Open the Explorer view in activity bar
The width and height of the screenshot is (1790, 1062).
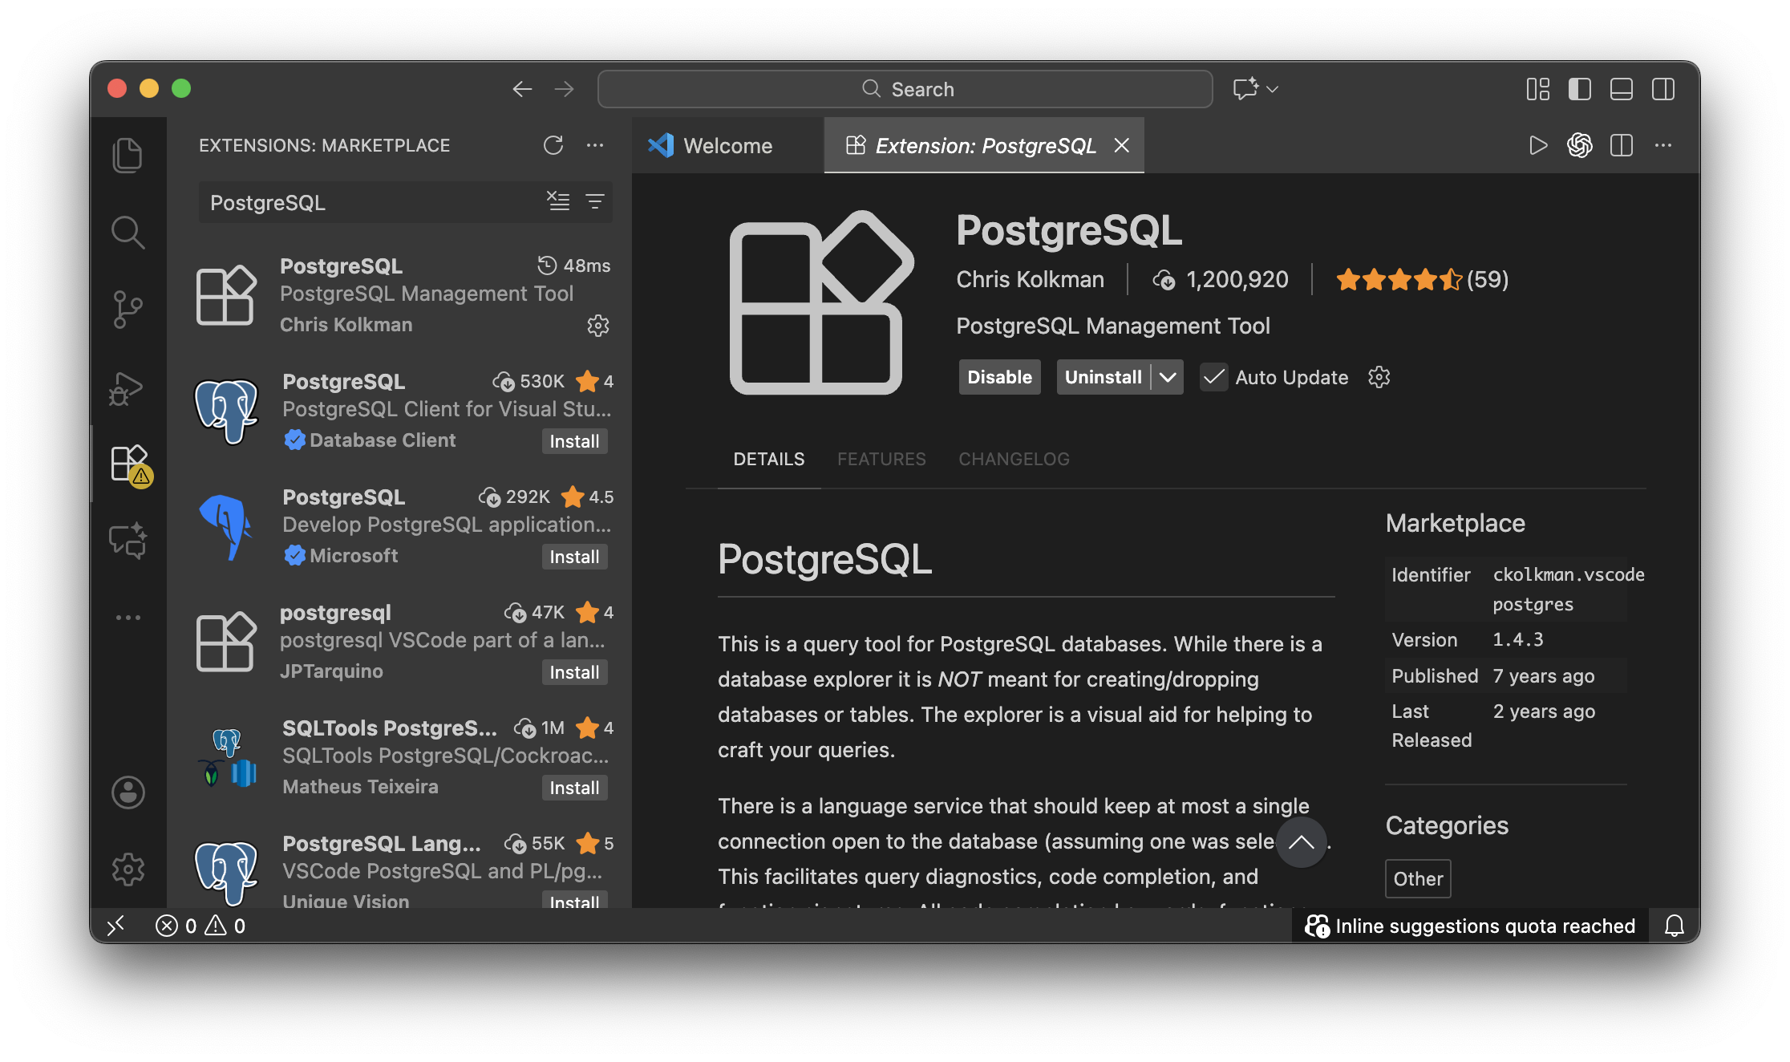pyautogui.click(x=128, y=155)
